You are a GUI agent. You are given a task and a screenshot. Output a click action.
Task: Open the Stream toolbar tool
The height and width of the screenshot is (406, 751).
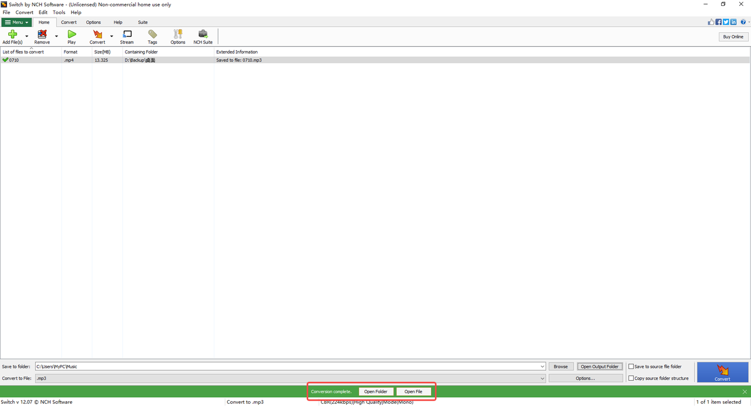coord(127,35)
